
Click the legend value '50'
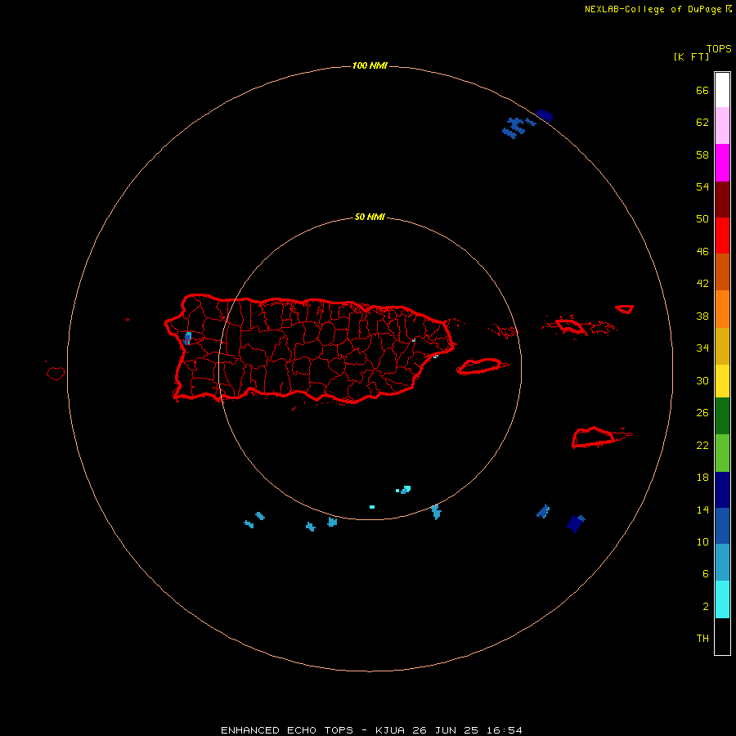(702, 218)
